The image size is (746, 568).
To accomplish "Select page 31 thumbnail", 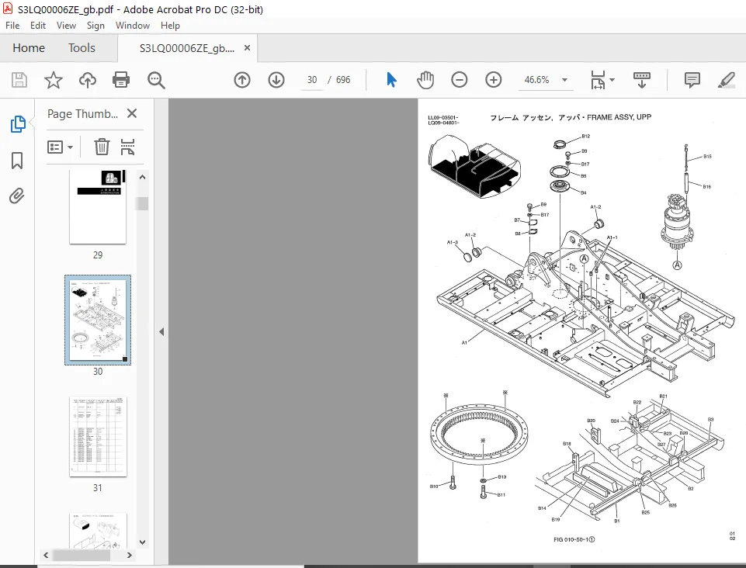I will (98, 436).
